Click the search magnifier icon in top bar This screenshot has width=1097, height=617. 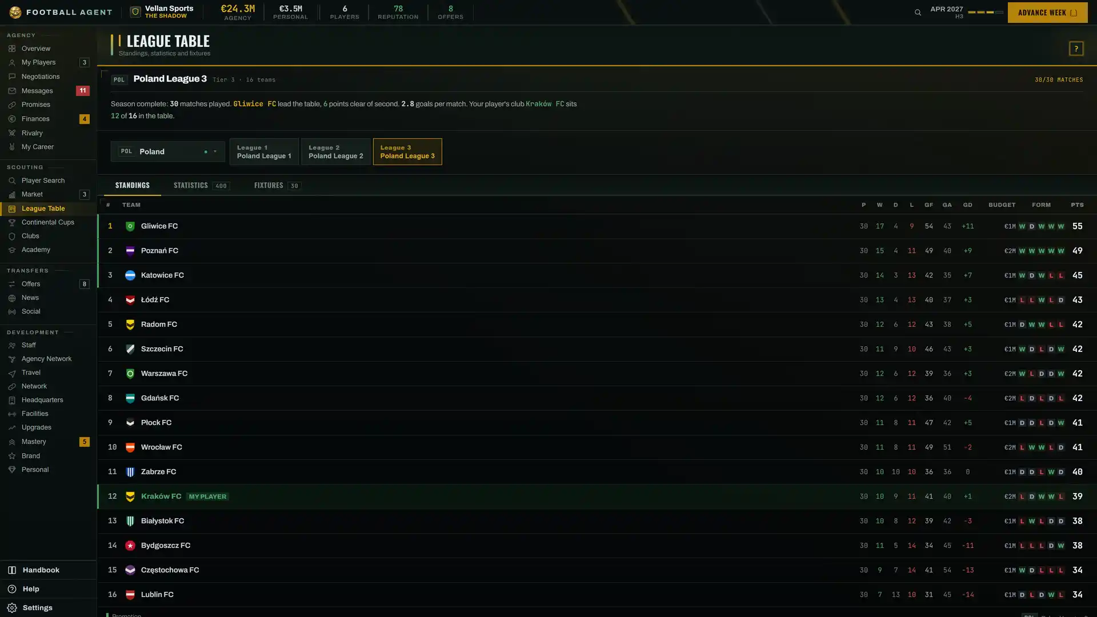pyautogui.click(x=918, y=13)
